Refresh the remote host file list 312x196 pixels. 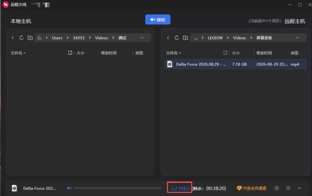click(x=177, y=38)
